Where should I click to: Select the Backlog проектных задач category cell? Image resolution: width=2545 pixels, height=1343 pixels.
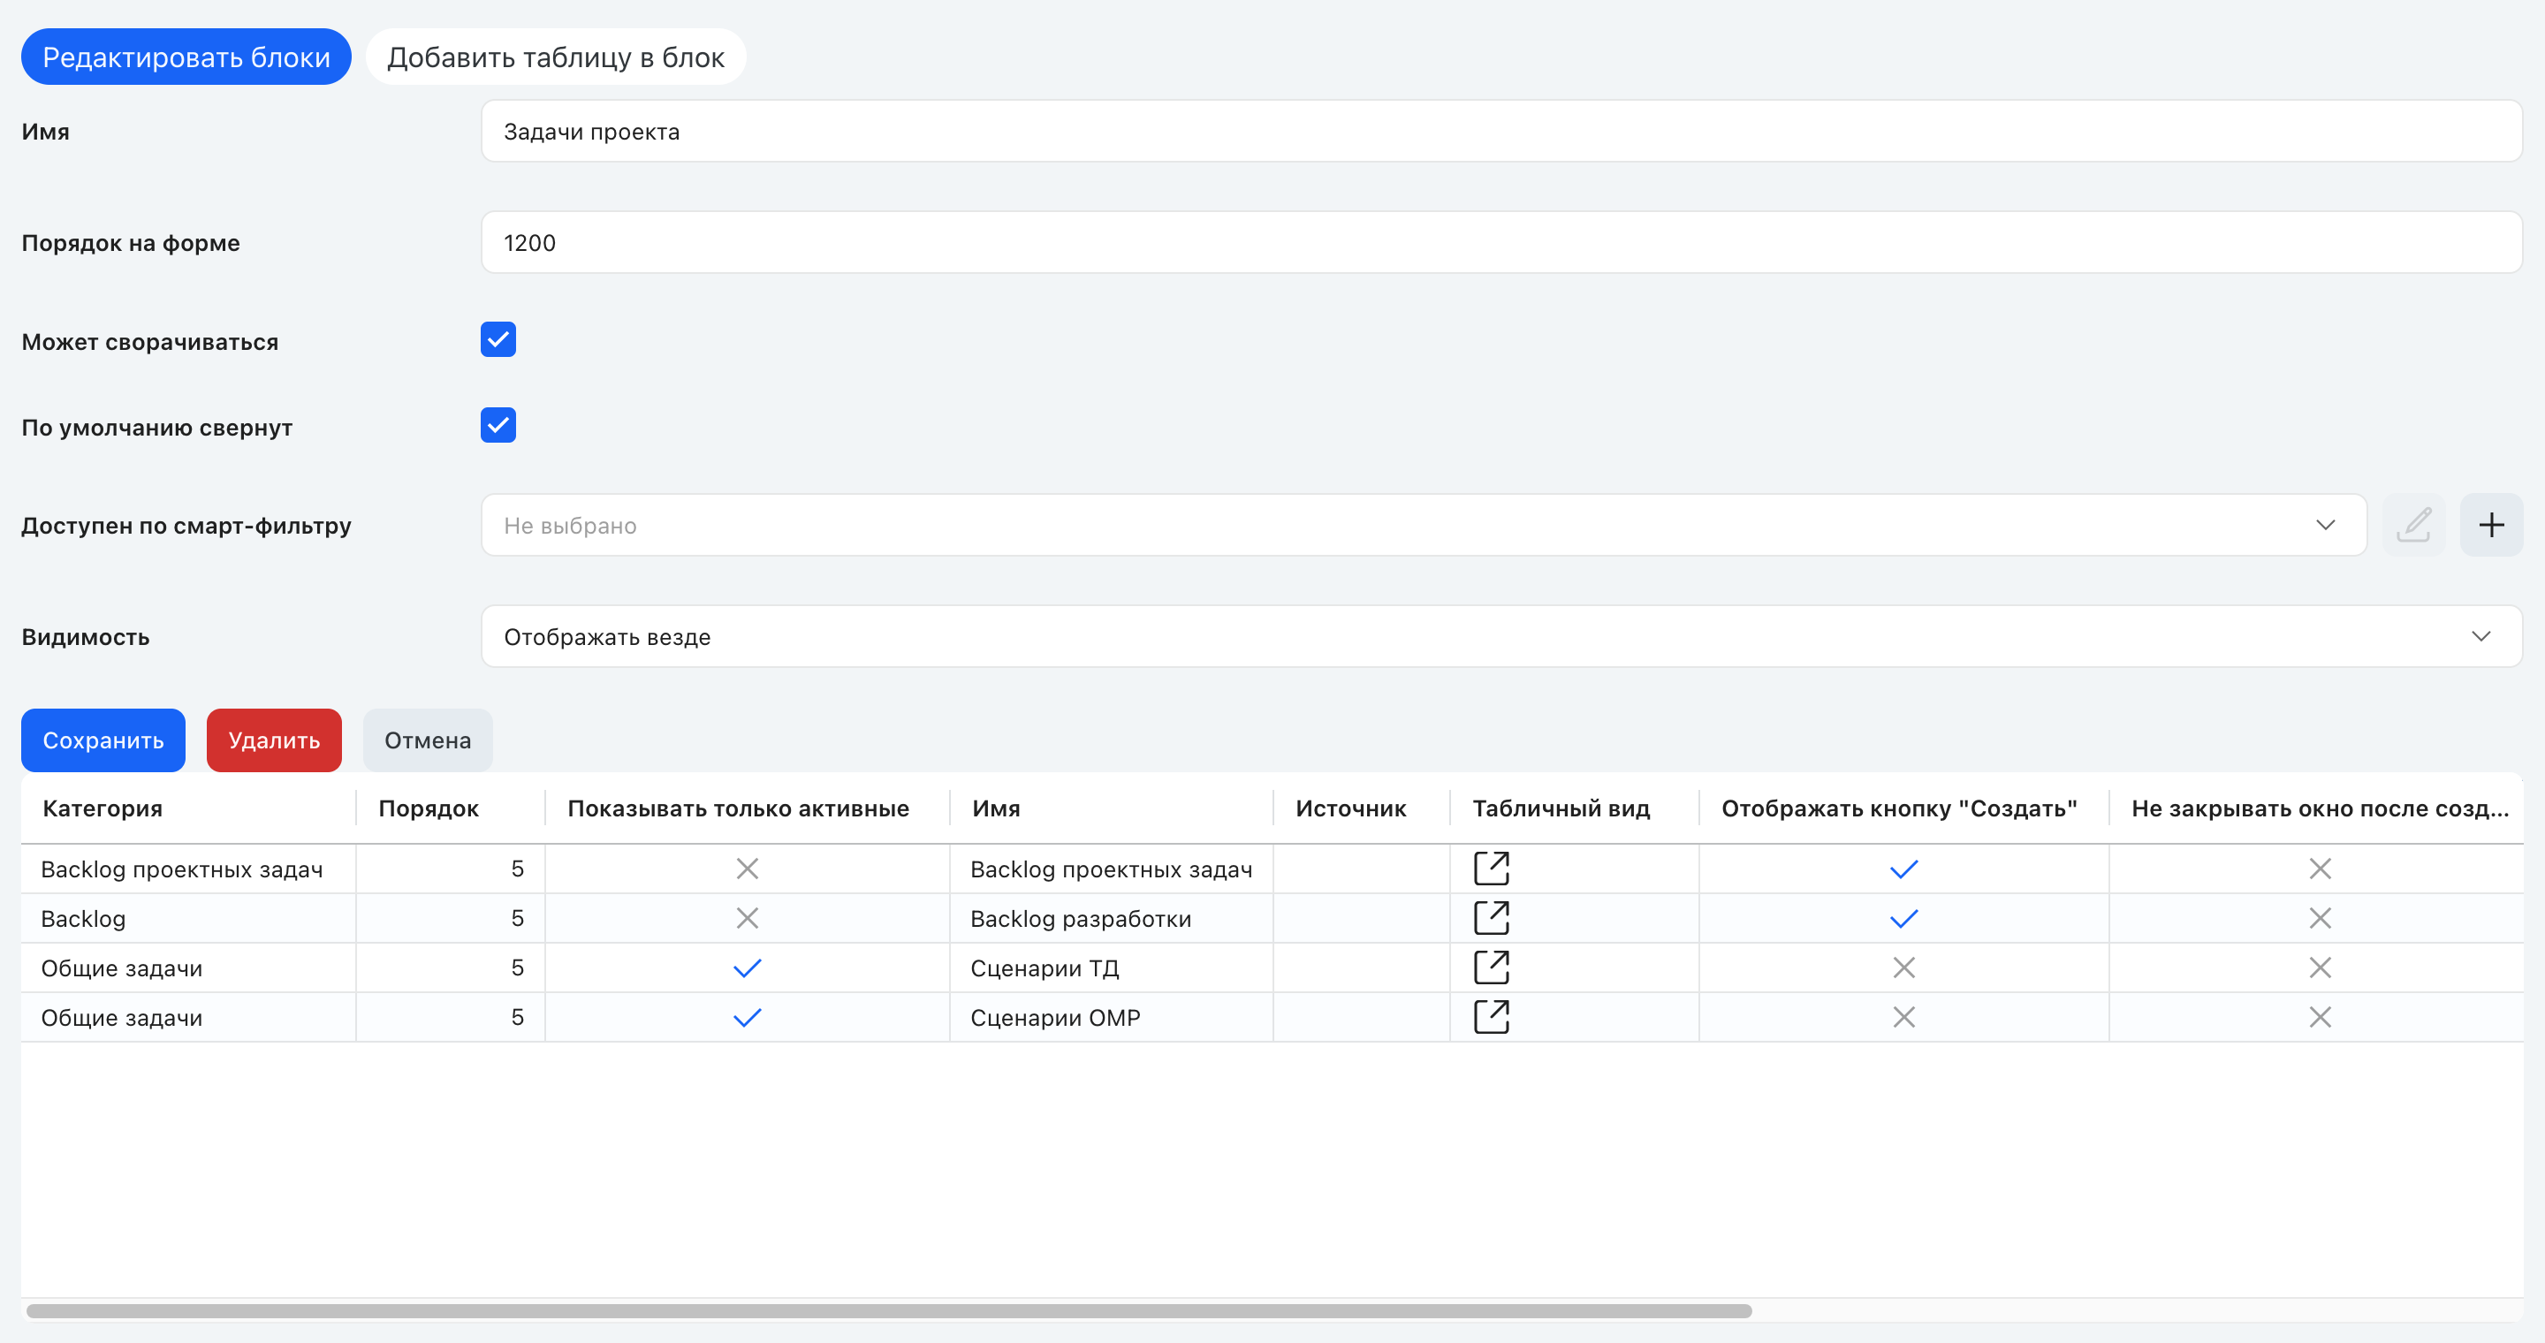click(187, 869)
